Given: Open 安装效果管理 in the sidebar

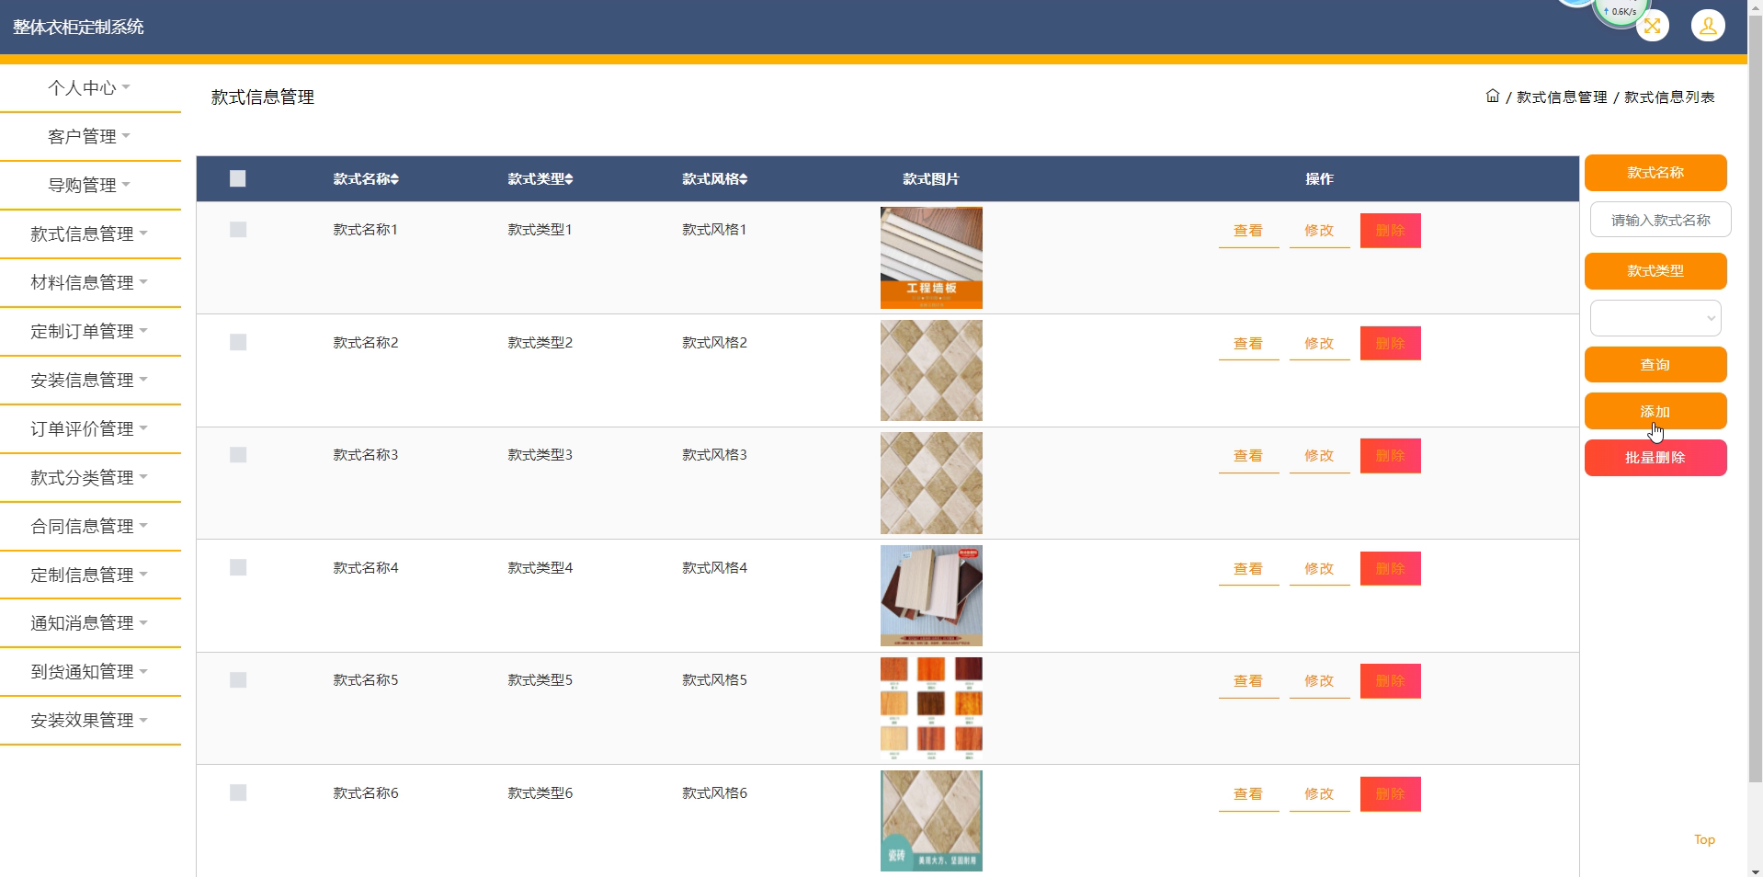Looking at the screenshot, I should 90,721.
